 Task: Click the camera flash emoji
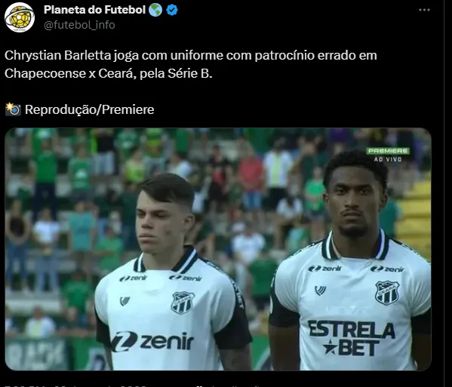coord(13,109)
